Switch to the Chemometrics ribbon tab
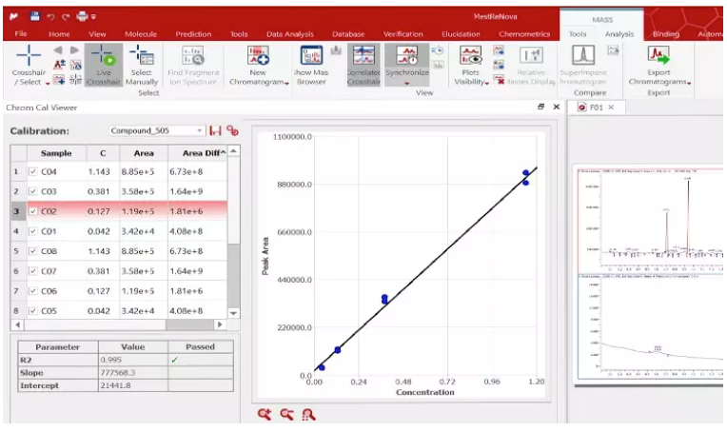Viewport: 727px width, 432px height. (524, 34)
